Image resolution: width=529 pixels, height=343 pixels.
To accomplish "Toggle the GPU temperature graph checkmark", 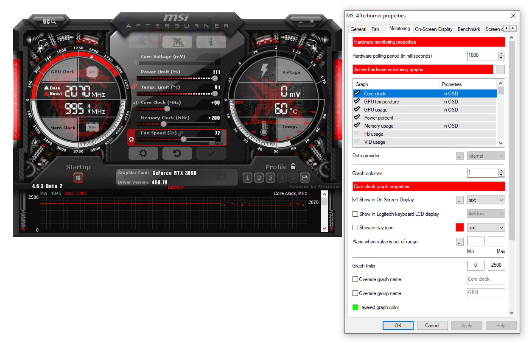I will pyautogui.click(x=357, y=101).
